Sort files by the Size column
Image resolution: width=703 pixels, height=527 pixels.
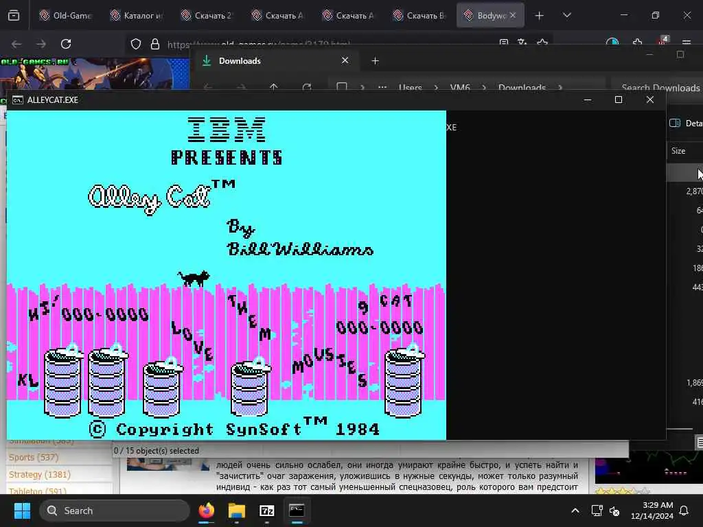click(678, 151)
